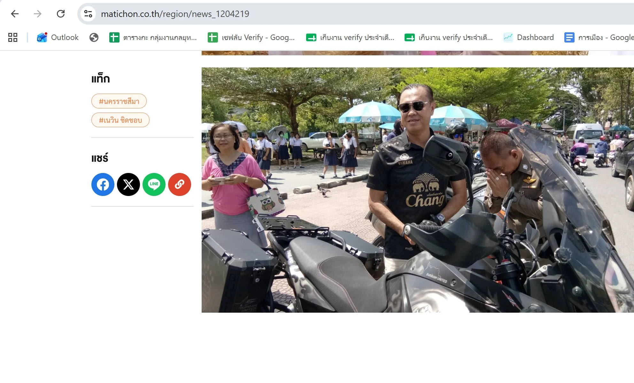Open the เซฟลับ Verify bookmark

point(251,37)
